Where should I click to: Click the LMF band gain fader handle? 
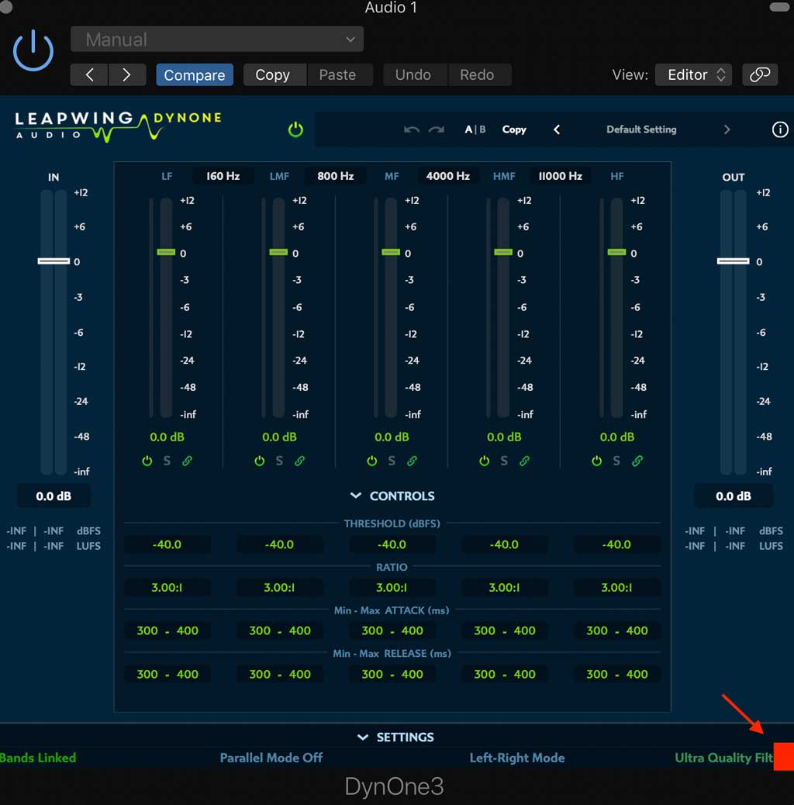(278, 252)
